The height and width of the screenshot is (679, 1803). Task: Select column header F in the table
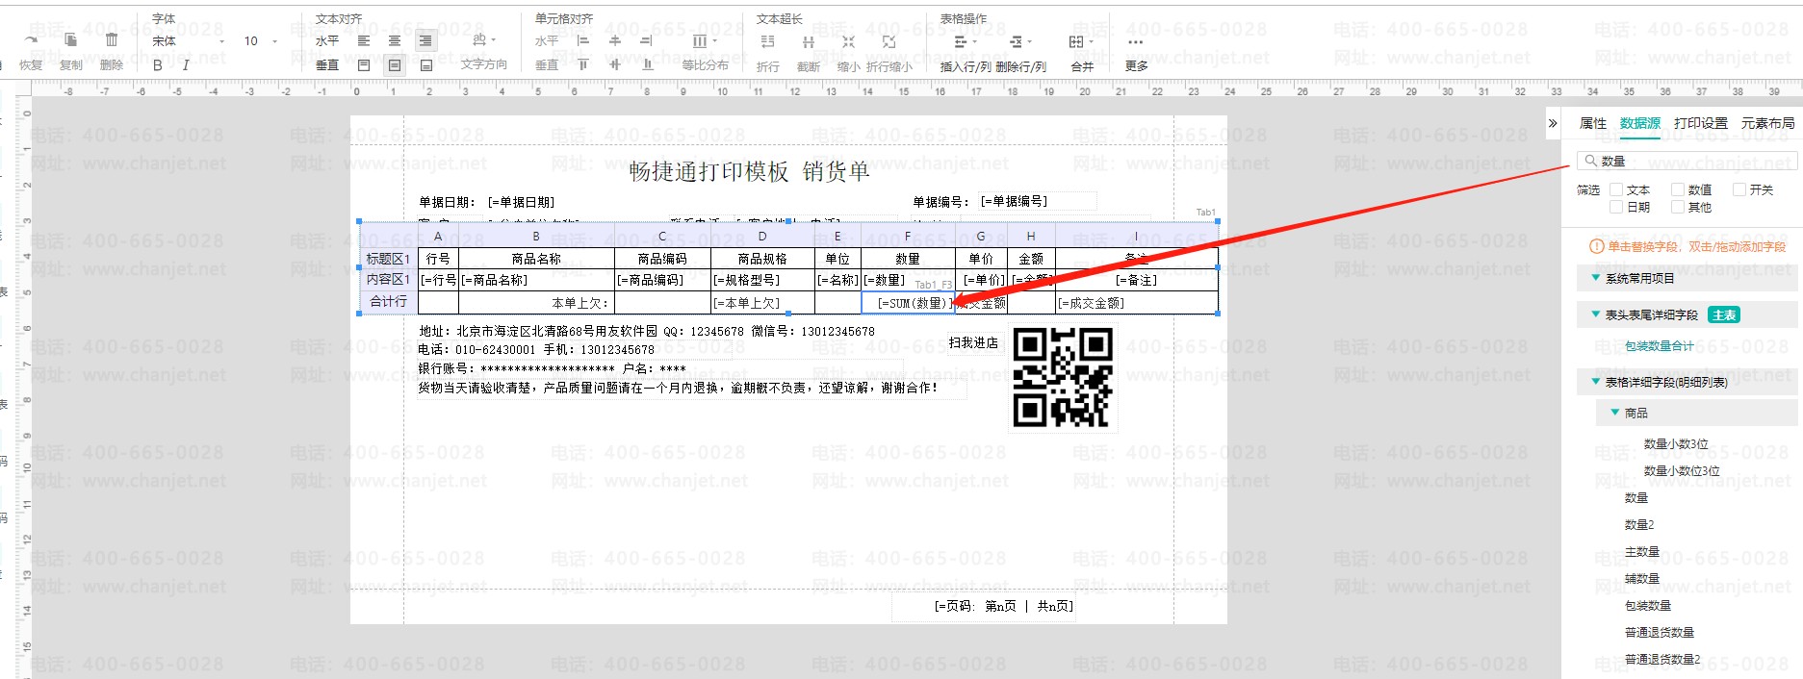(x=908, y=236)
